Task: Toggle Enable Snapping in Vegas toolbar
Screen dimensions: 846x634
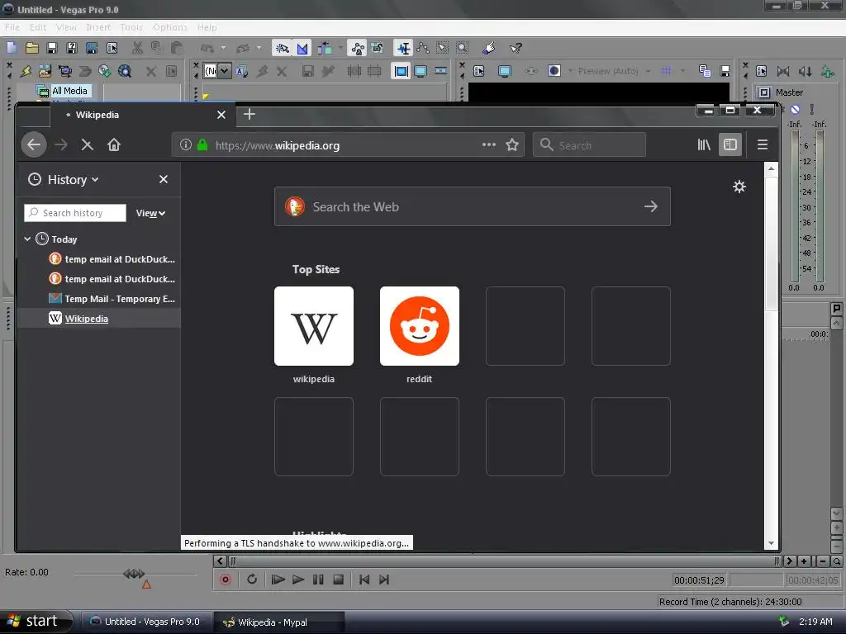Action: (283, 48)
